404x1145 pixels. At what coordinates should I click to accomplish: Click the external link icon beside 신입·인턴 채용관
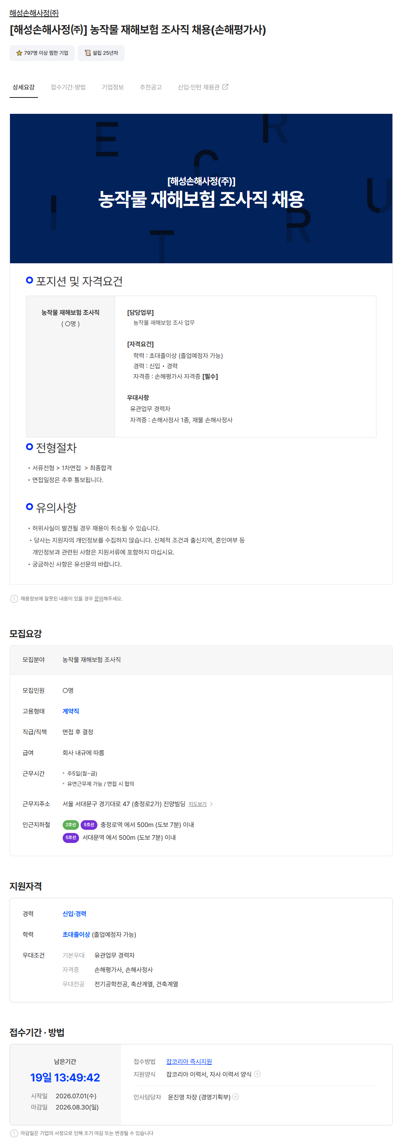point(225,87)
